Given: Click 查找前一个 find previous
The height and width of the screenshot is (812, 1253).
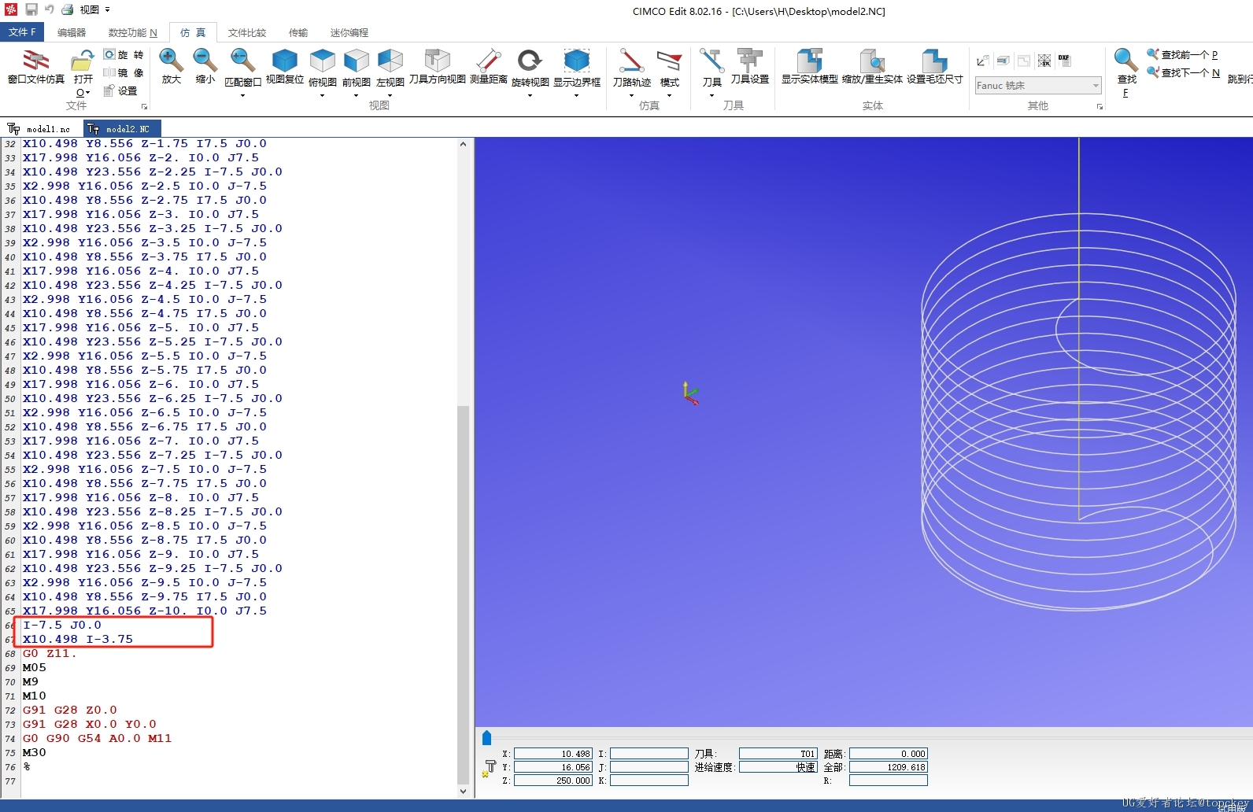Looking at the screenshot, I should click(1182, 54).
